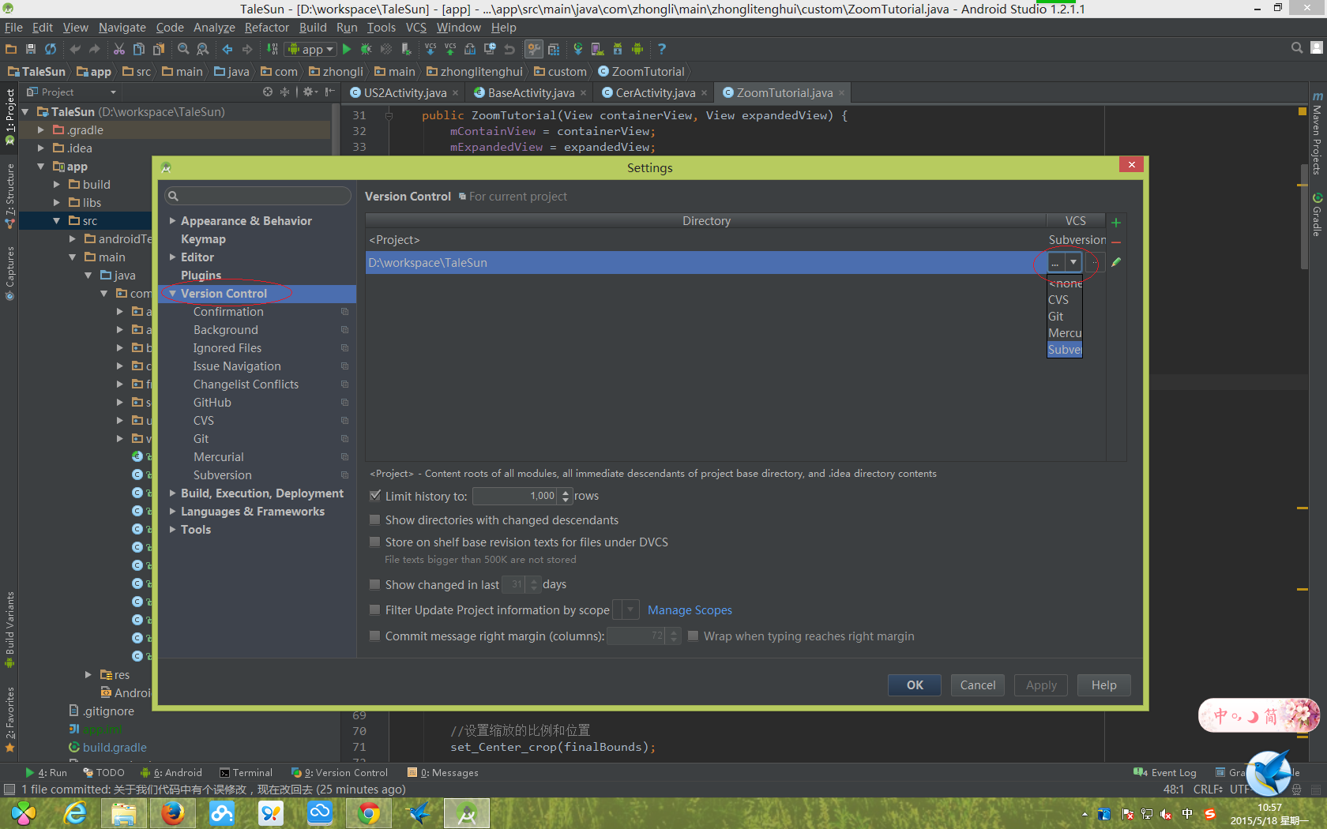1327x829 pixels.
Task: Click the Make Project icon
Action: click(273, 49)
